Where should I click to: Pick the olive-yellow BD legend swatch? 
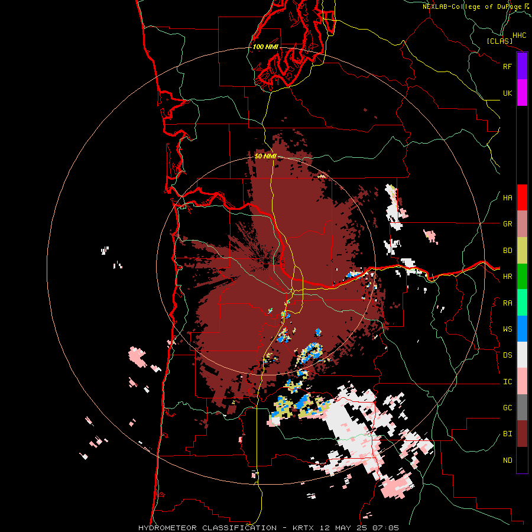522,251
